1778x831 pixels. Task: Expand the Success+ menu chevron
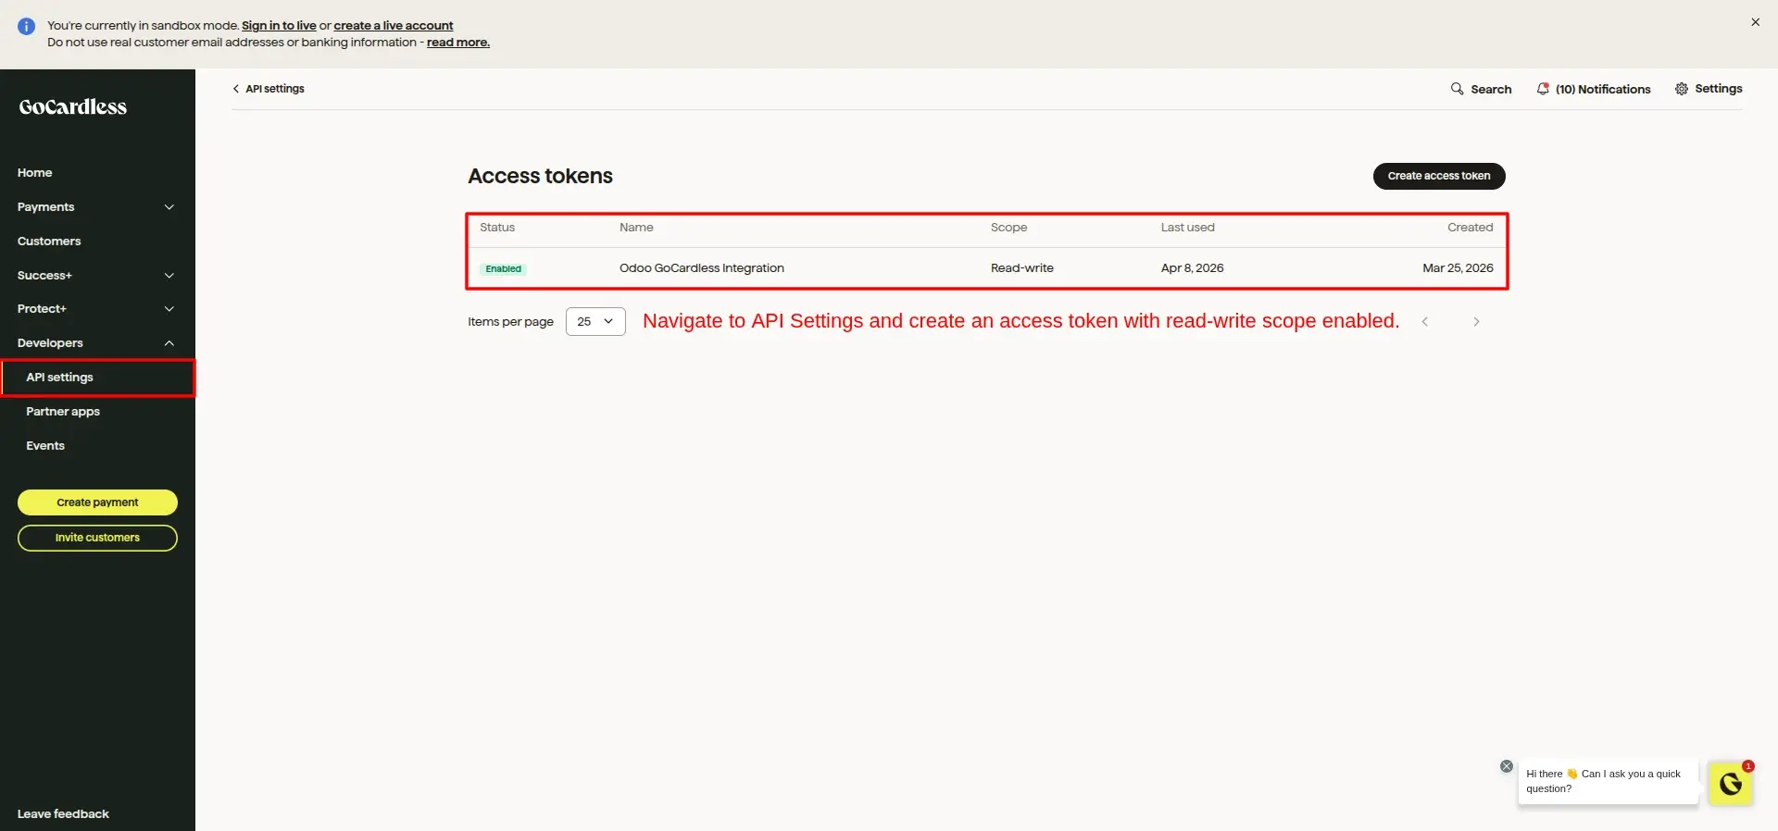pyautogui.click(x=169, y=276)
